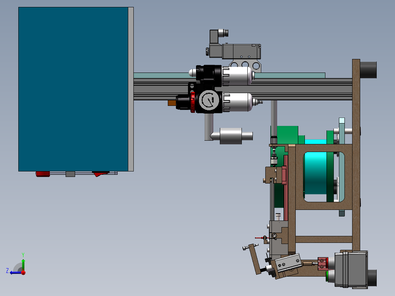The width and height of the screenshot is (395, 296).
Task: Select the red regulator adjustment knob
Action: 193,102
